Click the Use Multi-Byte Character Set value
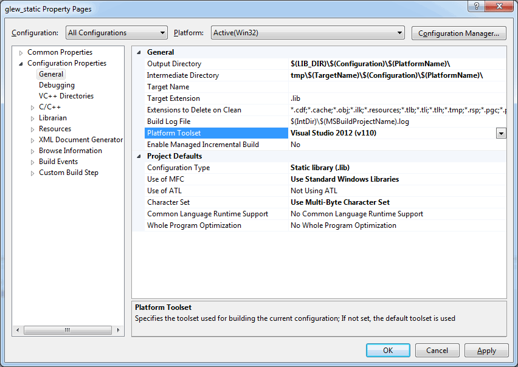 coord(340,202)
